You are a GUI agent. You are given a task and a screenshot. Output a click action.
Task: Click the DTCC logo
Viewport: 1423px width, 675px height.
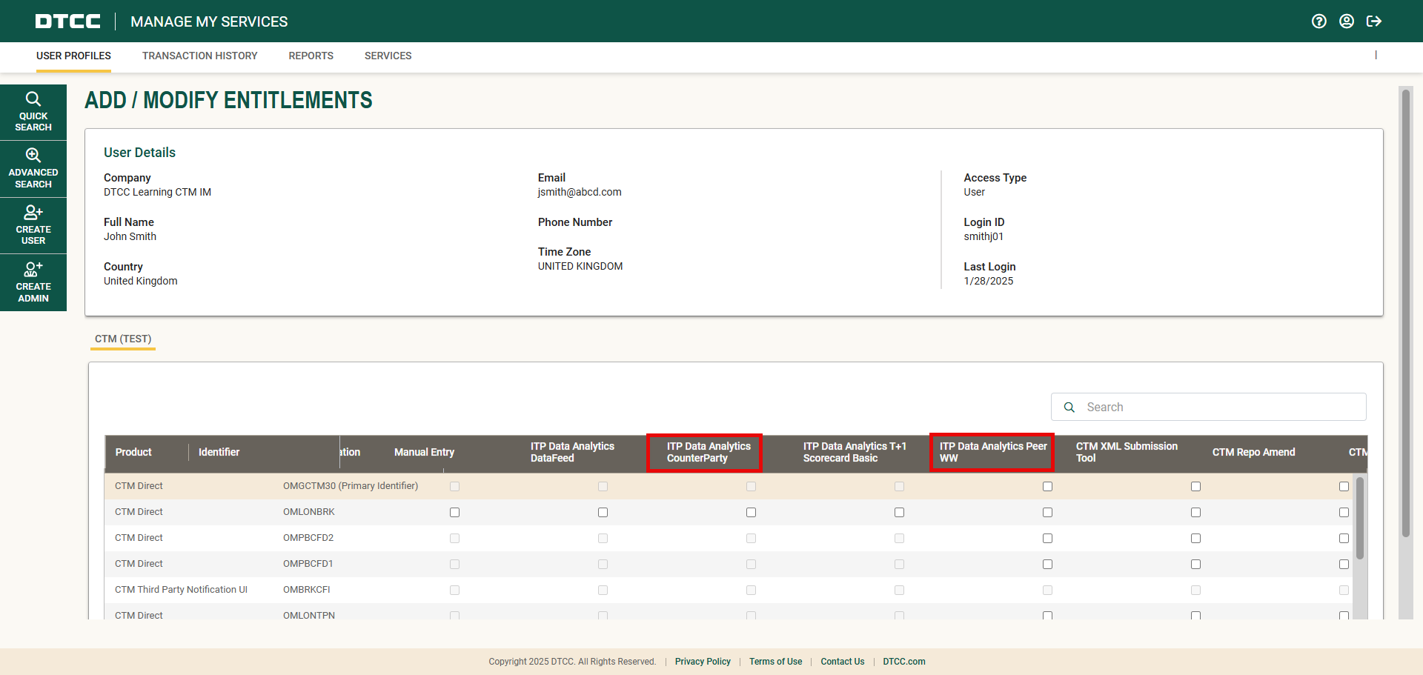pos(68,21)
